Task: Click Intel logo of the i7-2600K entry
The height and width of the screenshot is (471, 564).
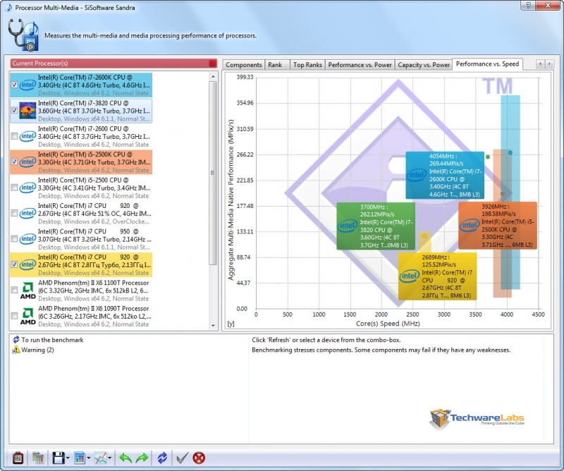Action: (27, 85)
